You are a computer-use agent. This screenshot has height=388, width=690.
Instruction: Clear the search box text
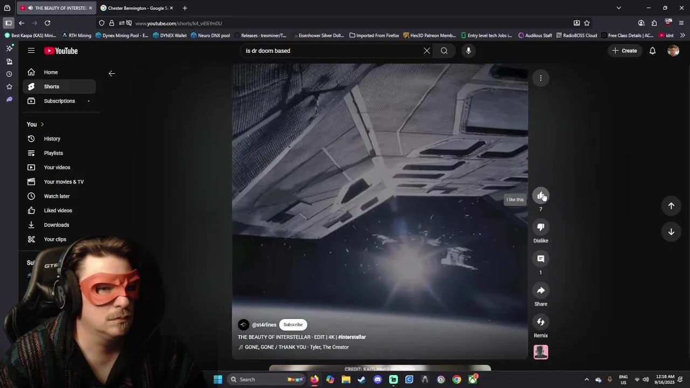[426, 51]
